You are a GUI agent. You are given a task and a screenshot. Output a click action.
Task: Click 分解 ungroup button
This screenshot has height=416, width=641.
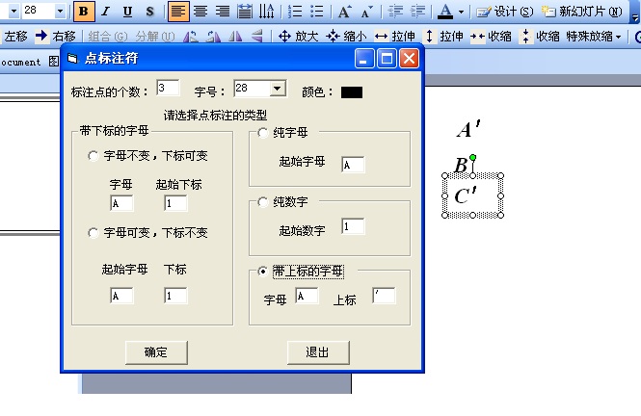[155, 37]
